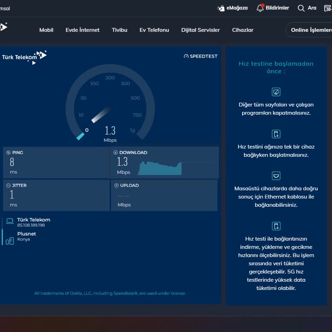Click the Ara search magnifier icon

(x=301, y=8)
